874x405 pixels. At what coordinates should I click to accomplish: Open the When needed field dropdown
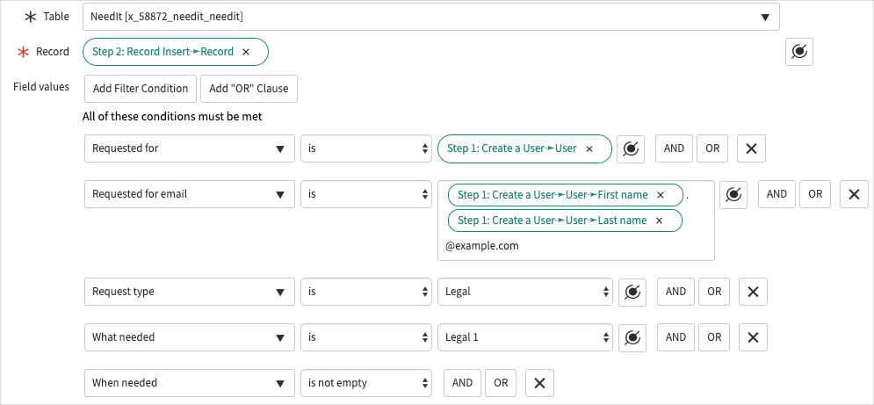tap(190, 383)
